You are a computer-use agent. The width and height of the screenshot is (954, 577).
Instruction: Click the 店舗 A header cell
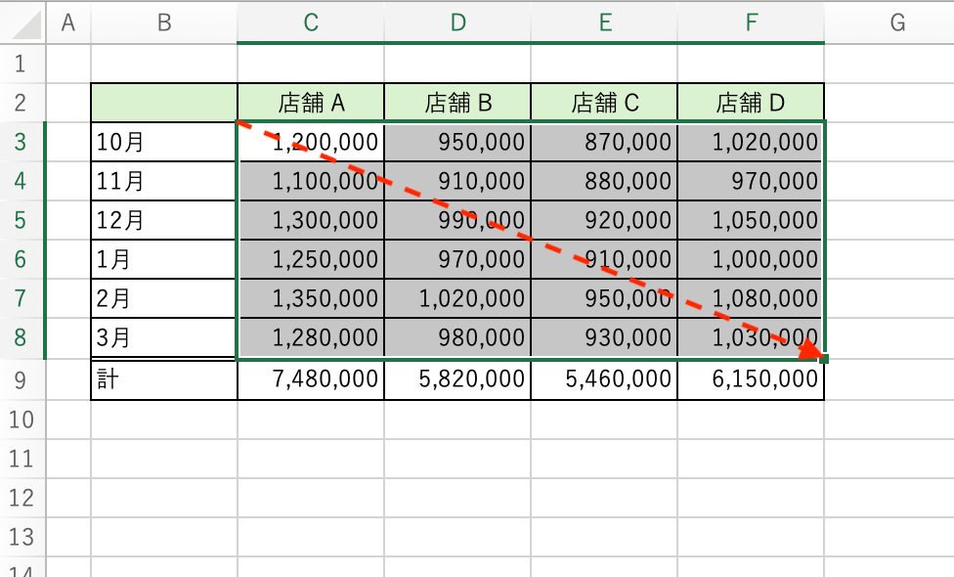click(311, 103)
